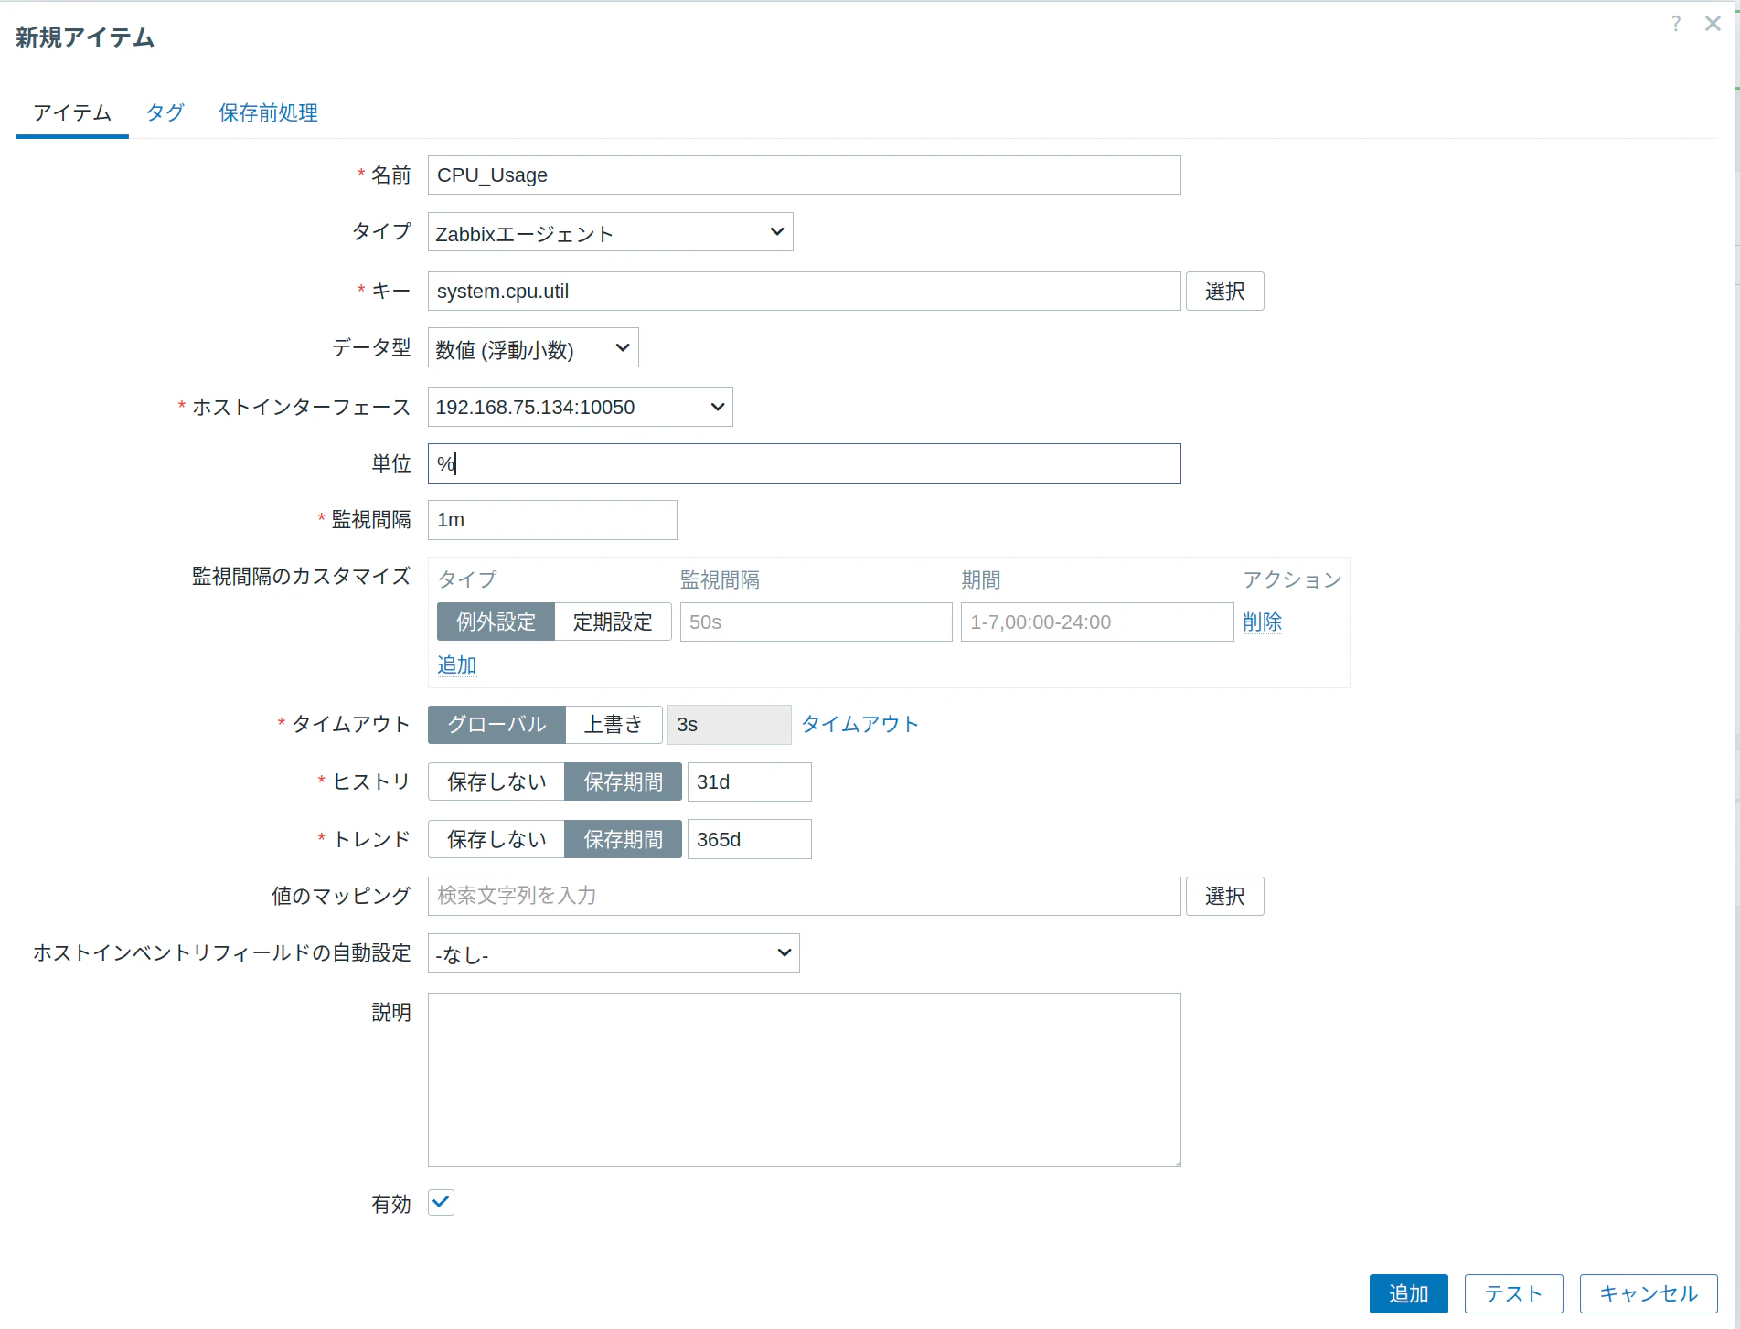Click 選択 button next to key field
1740x1329 pixels.
1224,292
